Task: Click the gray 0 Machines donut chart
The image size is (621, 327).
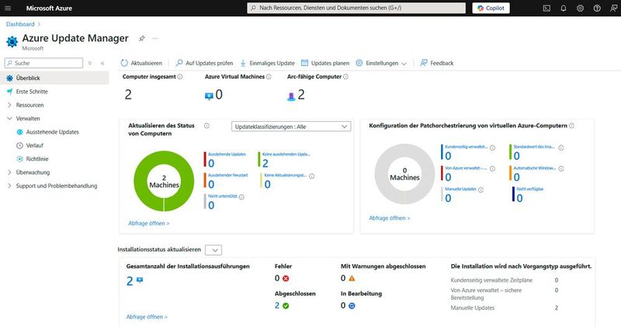Action: click(x=404, y=174)
